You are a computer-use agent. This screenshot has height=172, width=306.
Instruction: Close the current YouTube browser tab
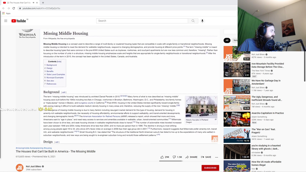(37, 3)
